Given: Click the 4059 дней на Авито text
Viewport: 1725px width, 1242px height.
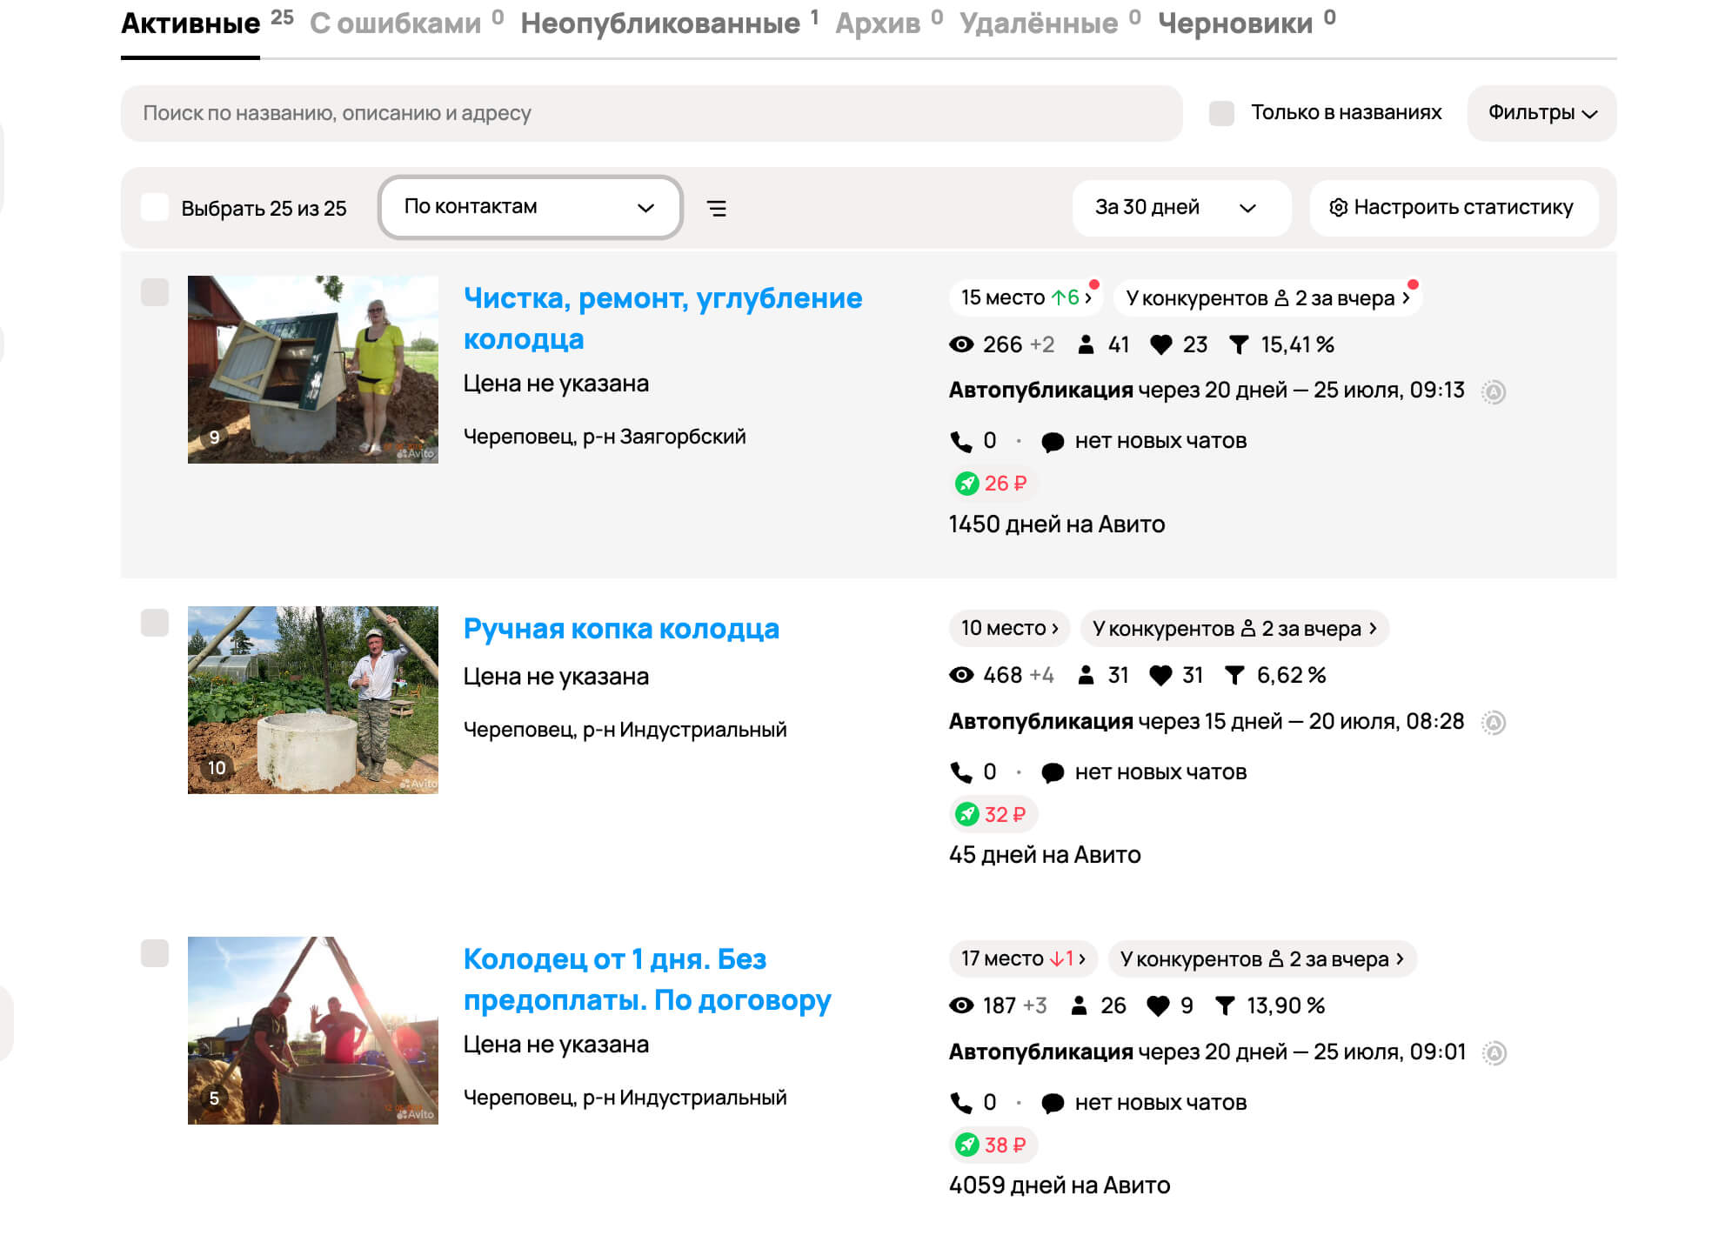Looking at the screenshot, I should point(1060,1185).
